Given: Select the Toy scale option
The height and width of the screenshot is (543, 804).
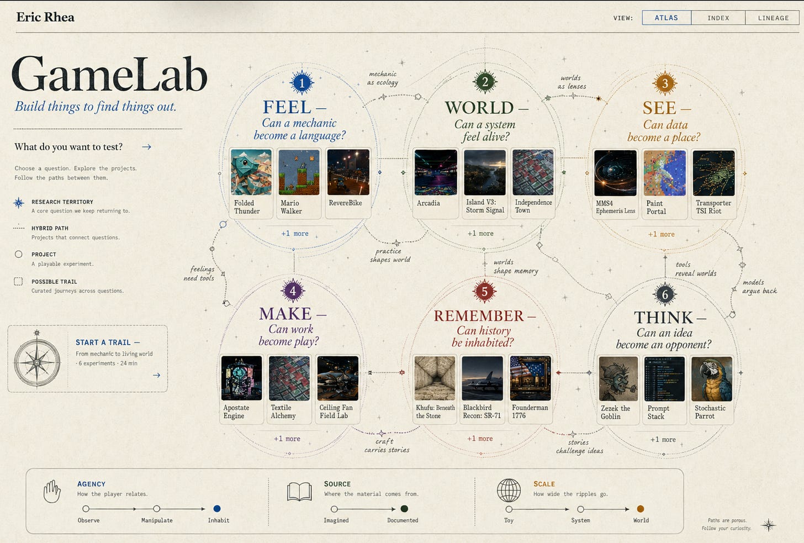Looking at the screenshot, I should pyautogui.click(x=509, y=509).
